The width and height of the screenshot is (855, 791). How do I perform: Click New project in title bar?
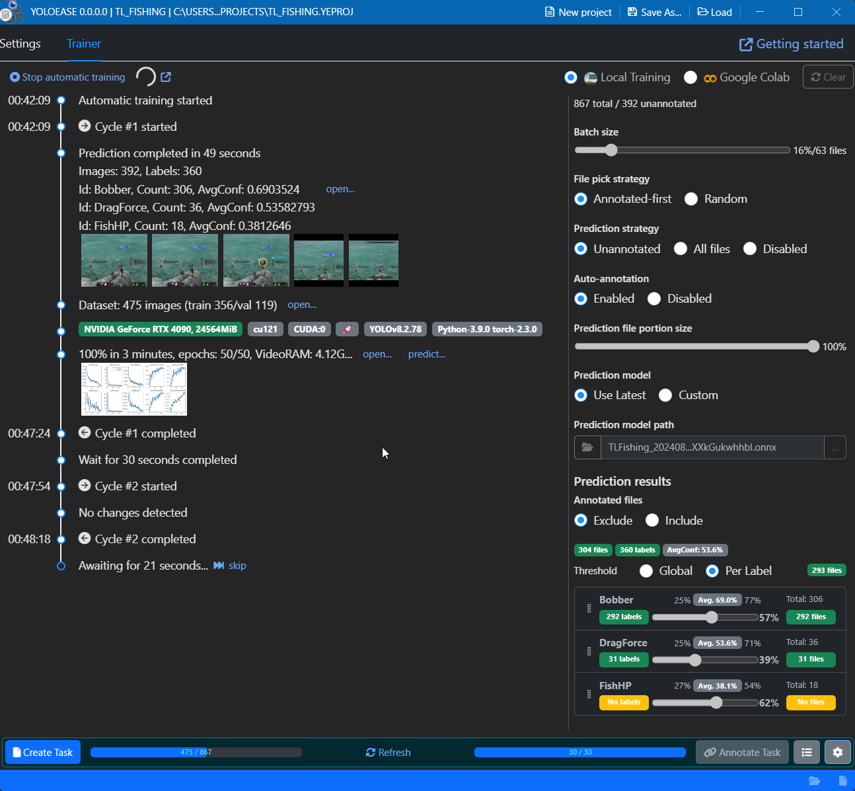[x=578, y=12]
